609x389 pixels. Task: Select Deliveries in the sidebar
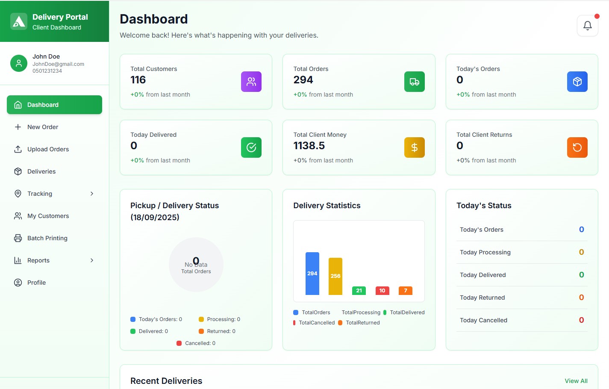click(x=41, y=171)
